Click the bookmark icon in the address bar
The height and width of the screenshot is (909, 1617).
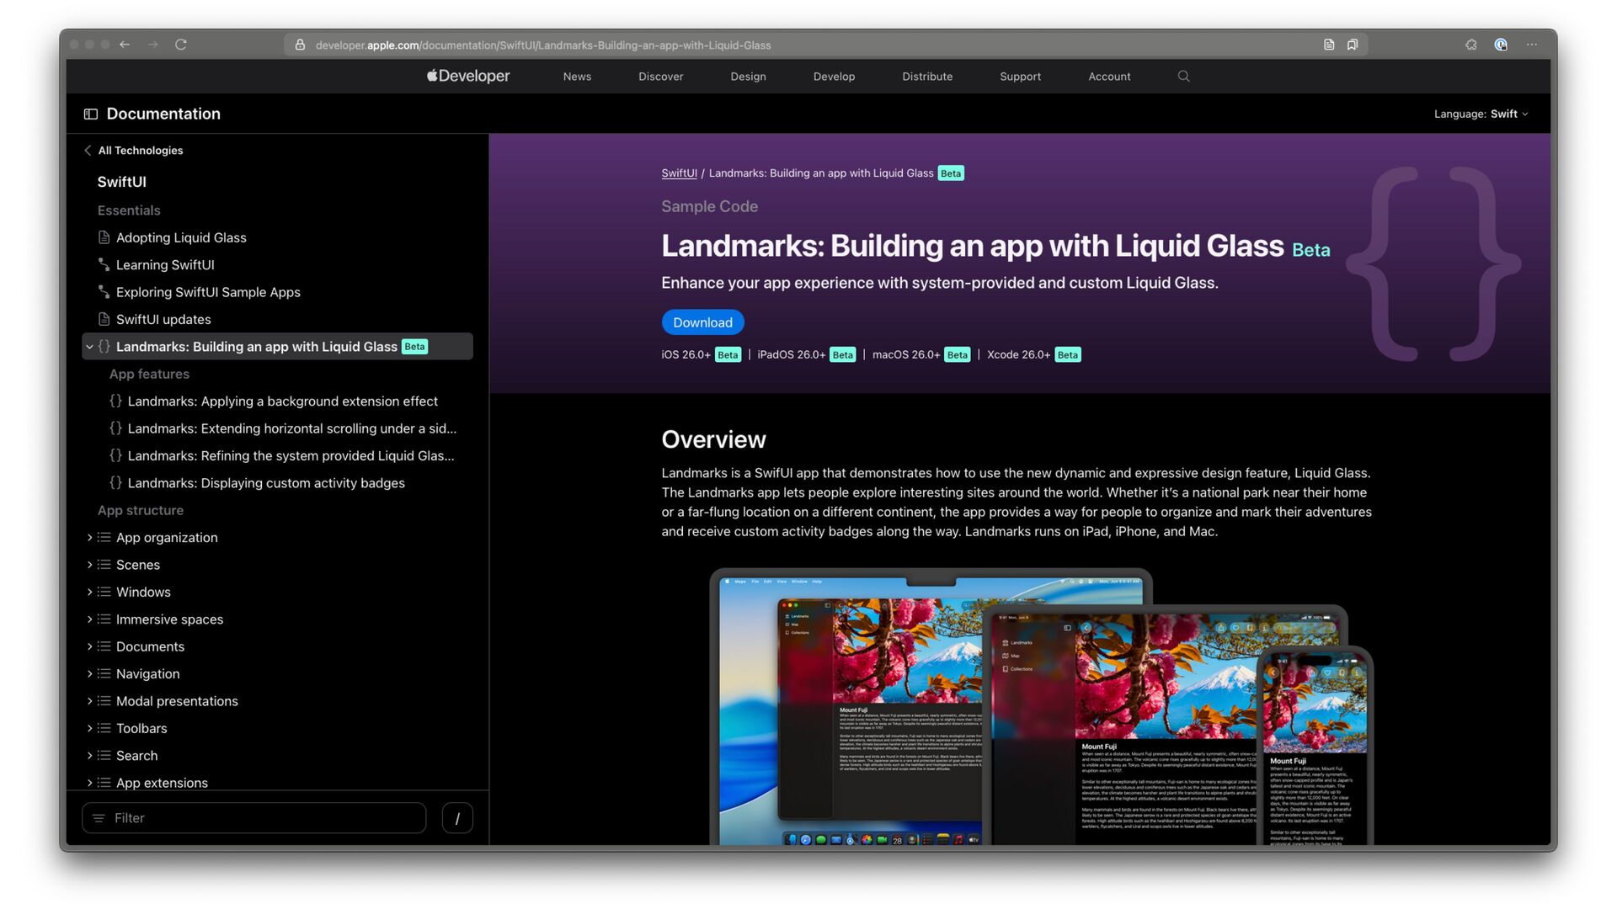point(1353,45)
